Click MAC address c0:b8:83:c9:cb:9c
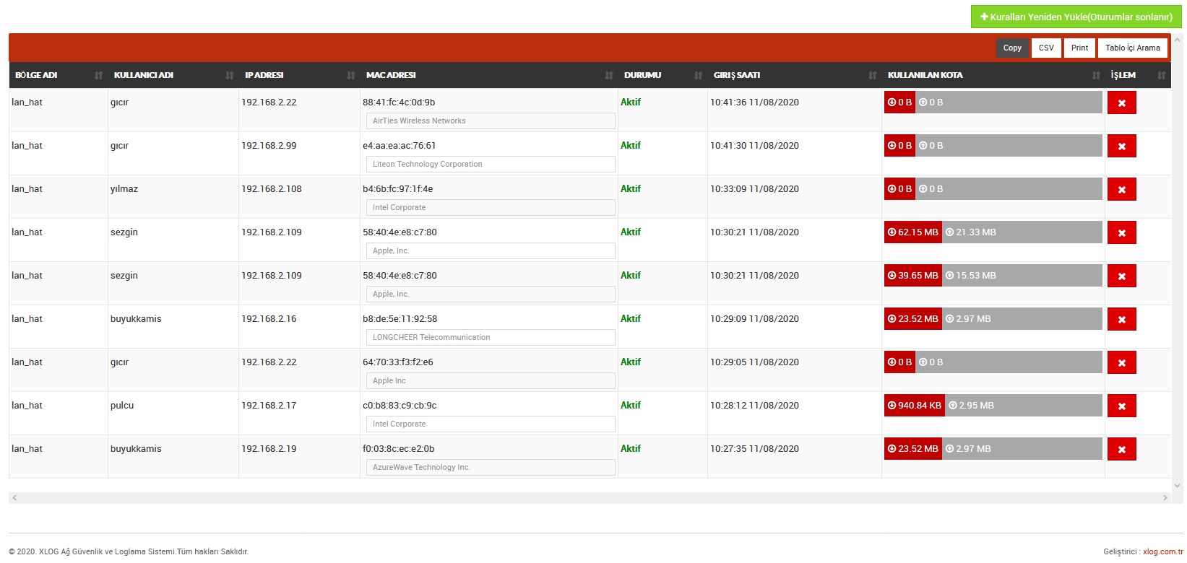The height and width of the screenshot is (563, 1187). [x=400, y=406]
